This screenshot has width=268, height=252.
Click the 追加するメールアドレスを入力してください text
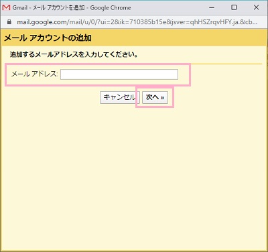(x=74, y=54)
